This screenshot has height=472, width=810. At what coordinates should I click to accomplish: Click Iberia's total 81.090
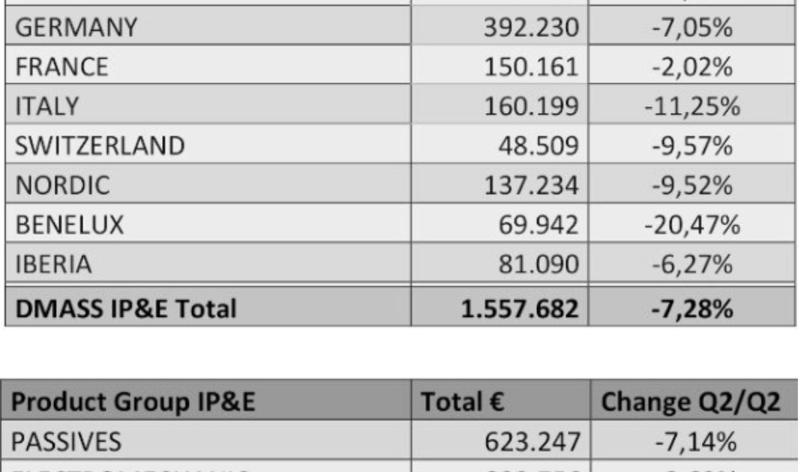click(x=538, y=264)
